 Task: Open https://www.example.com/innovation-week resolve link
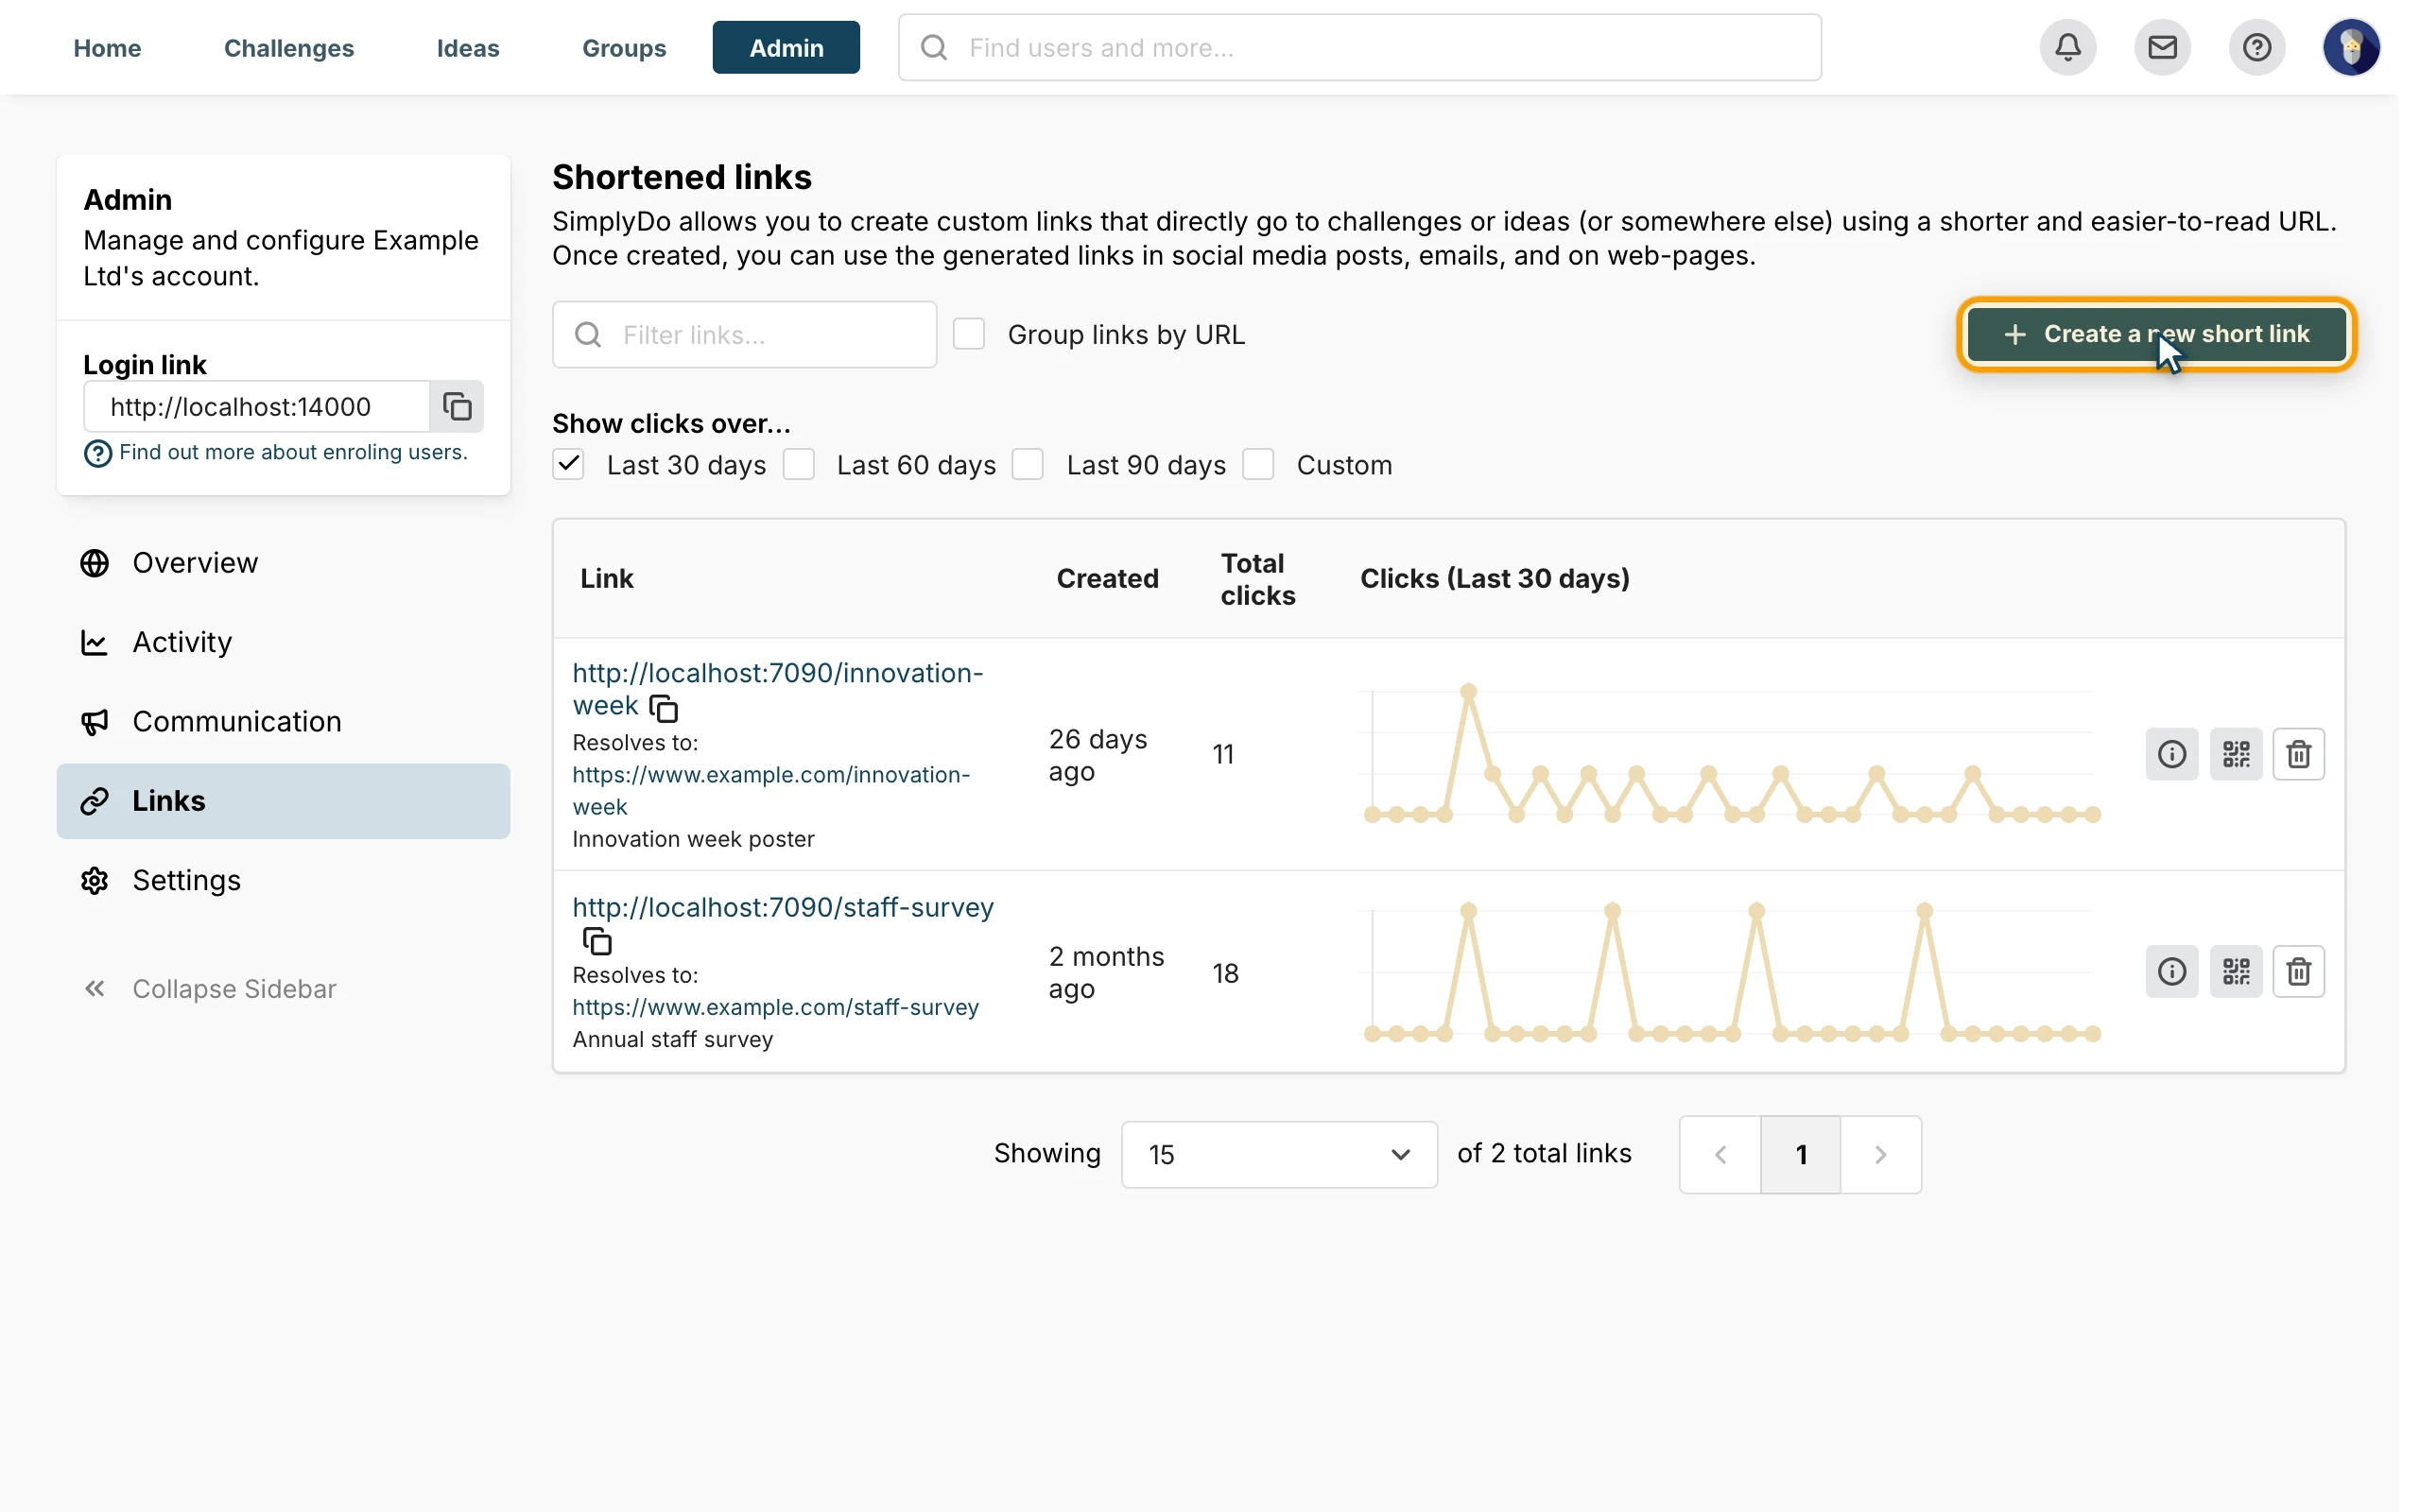point(771,790)
